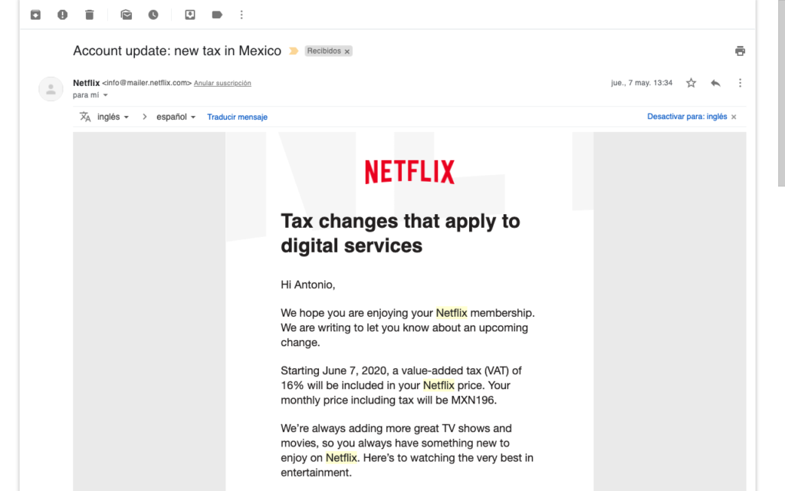Mark the email as unread

point(126,15)
